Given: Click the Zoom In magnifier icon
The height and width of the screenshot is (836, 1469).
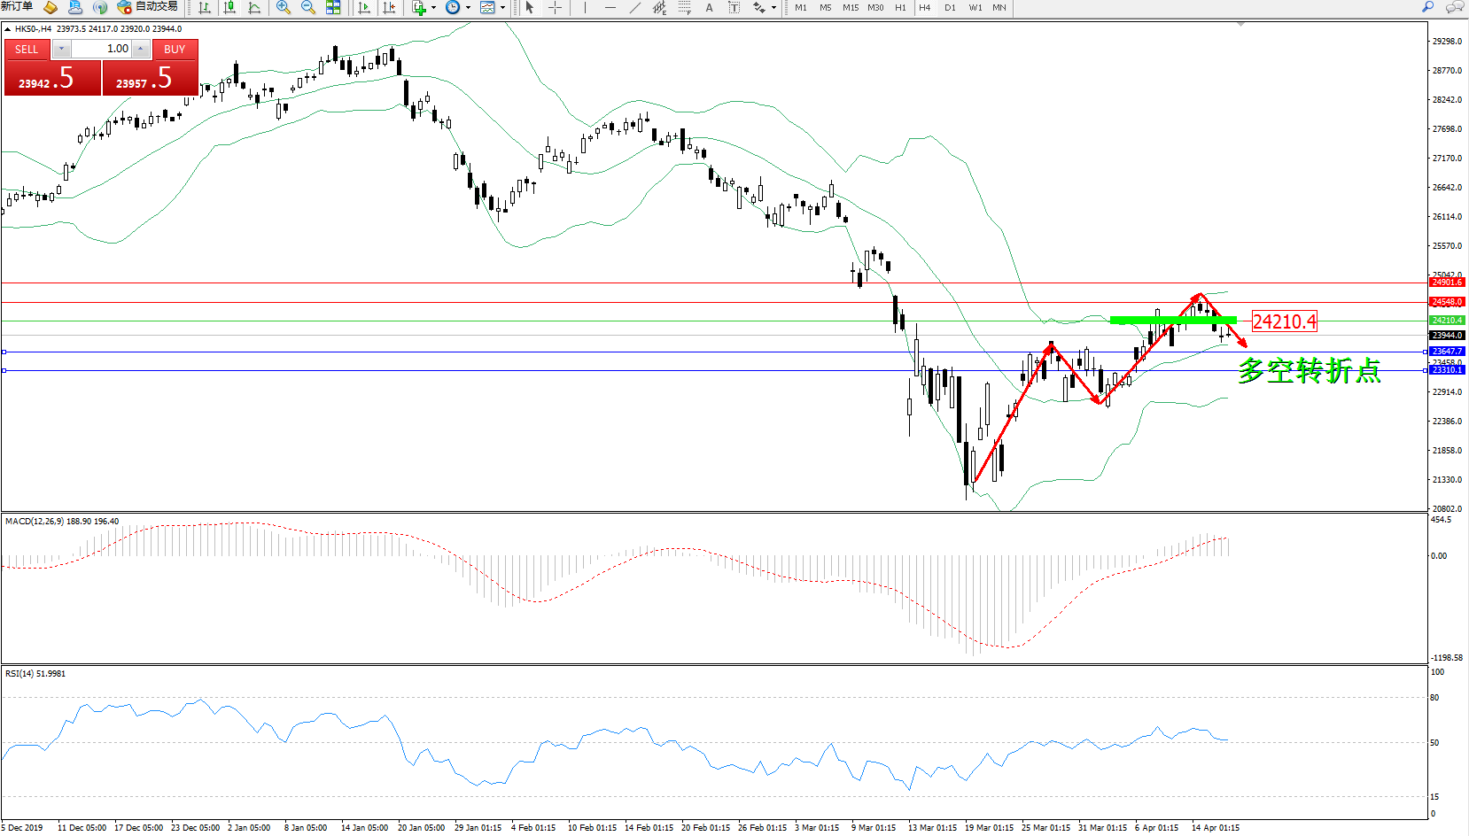Looking at the screenshot, I should pyautogui.click(x=284, y=7).
